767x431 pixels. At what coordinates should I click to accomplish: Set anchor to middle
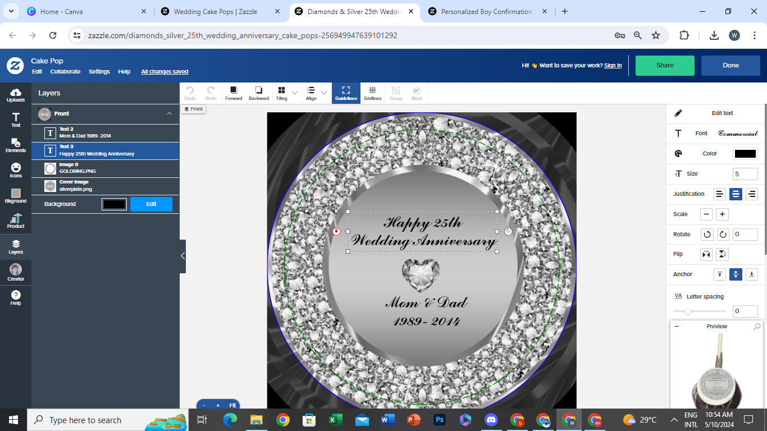[736, 274]
